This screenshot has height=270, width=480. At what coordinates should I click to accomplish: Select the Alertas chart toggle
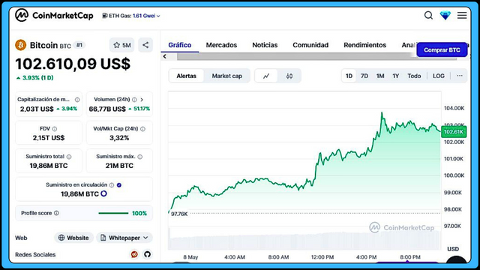186,76
